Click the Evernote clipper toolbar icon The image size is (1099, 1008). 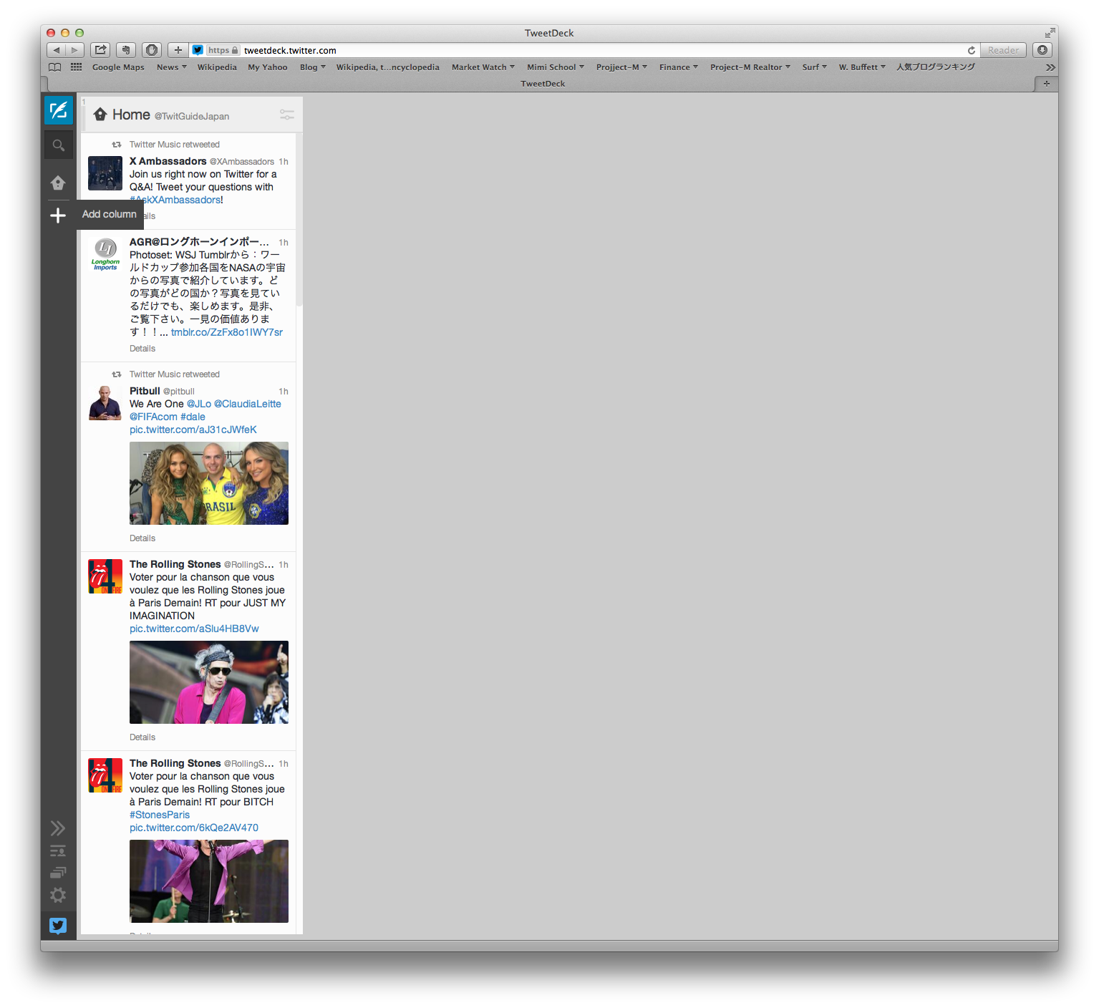pos(126,50)
